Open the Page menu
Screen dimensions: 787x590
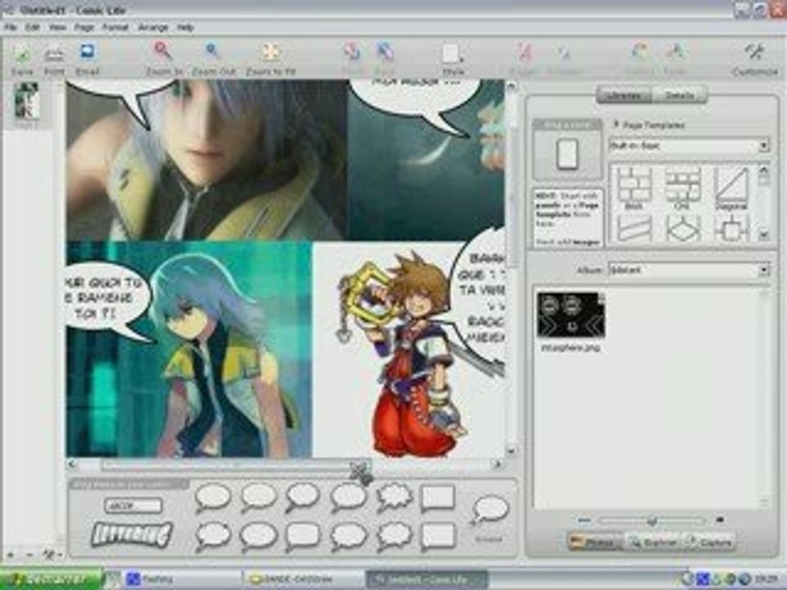(x=84, y=27)
